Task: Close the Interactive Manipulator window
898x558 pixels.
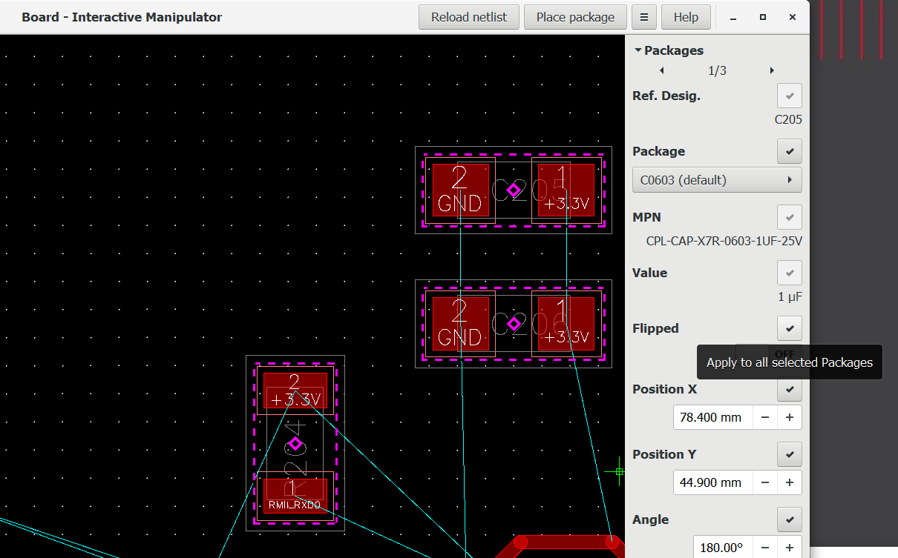Action: (793, 17)
